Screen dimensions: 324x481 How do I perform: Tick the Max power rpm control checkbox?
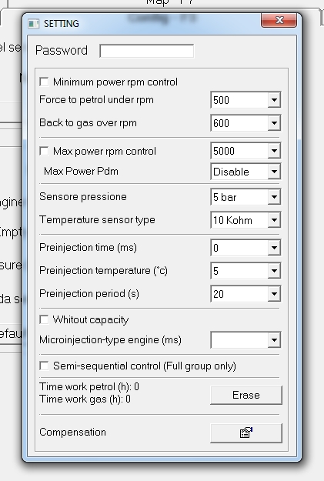pos(44,151)
